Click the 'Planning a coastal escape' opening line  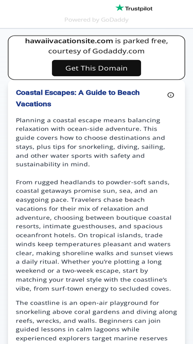click(88, 121)
